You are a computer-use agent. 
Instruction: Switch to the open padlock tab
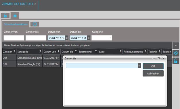[x=5, y=15]
